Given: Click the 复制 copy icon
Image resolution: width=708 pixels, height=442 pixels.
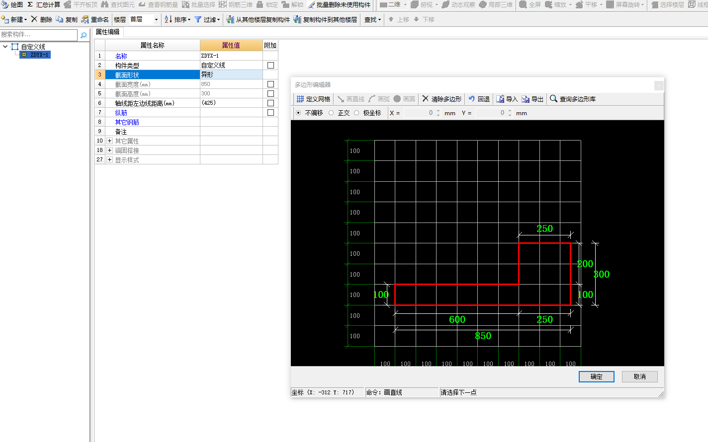Looking at the screenshot, I should point(59,19).
